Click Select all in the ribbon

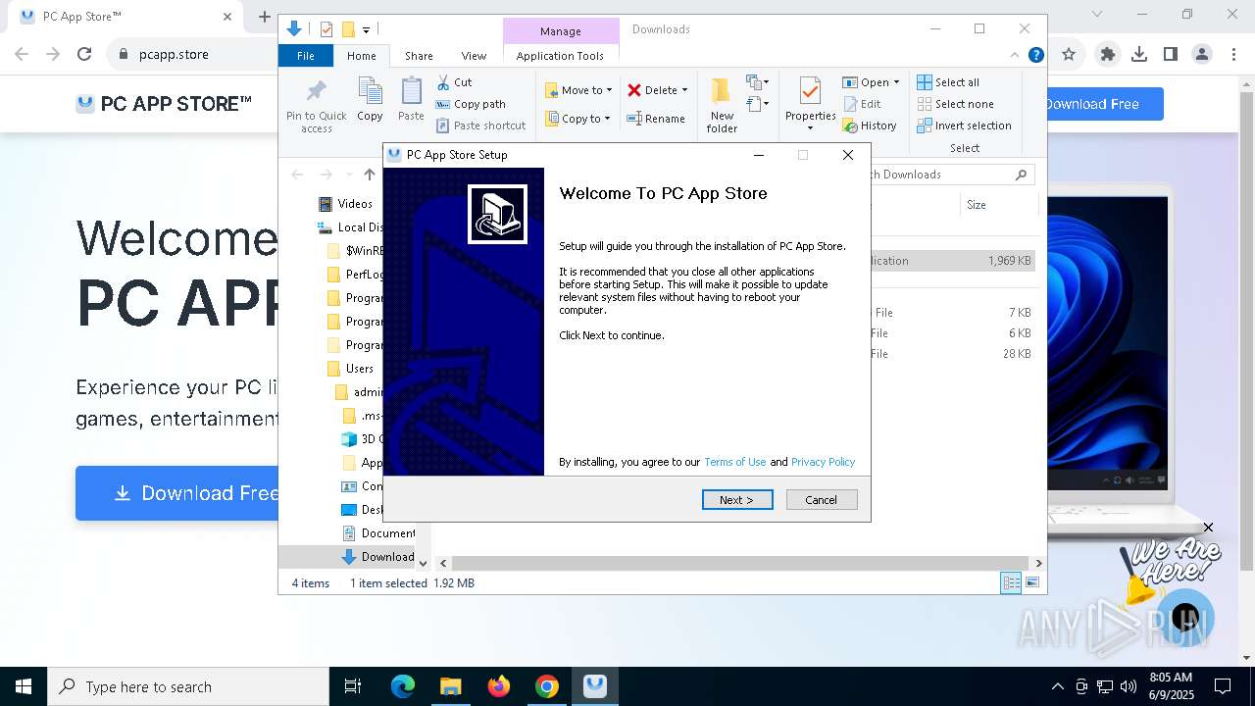948,82
